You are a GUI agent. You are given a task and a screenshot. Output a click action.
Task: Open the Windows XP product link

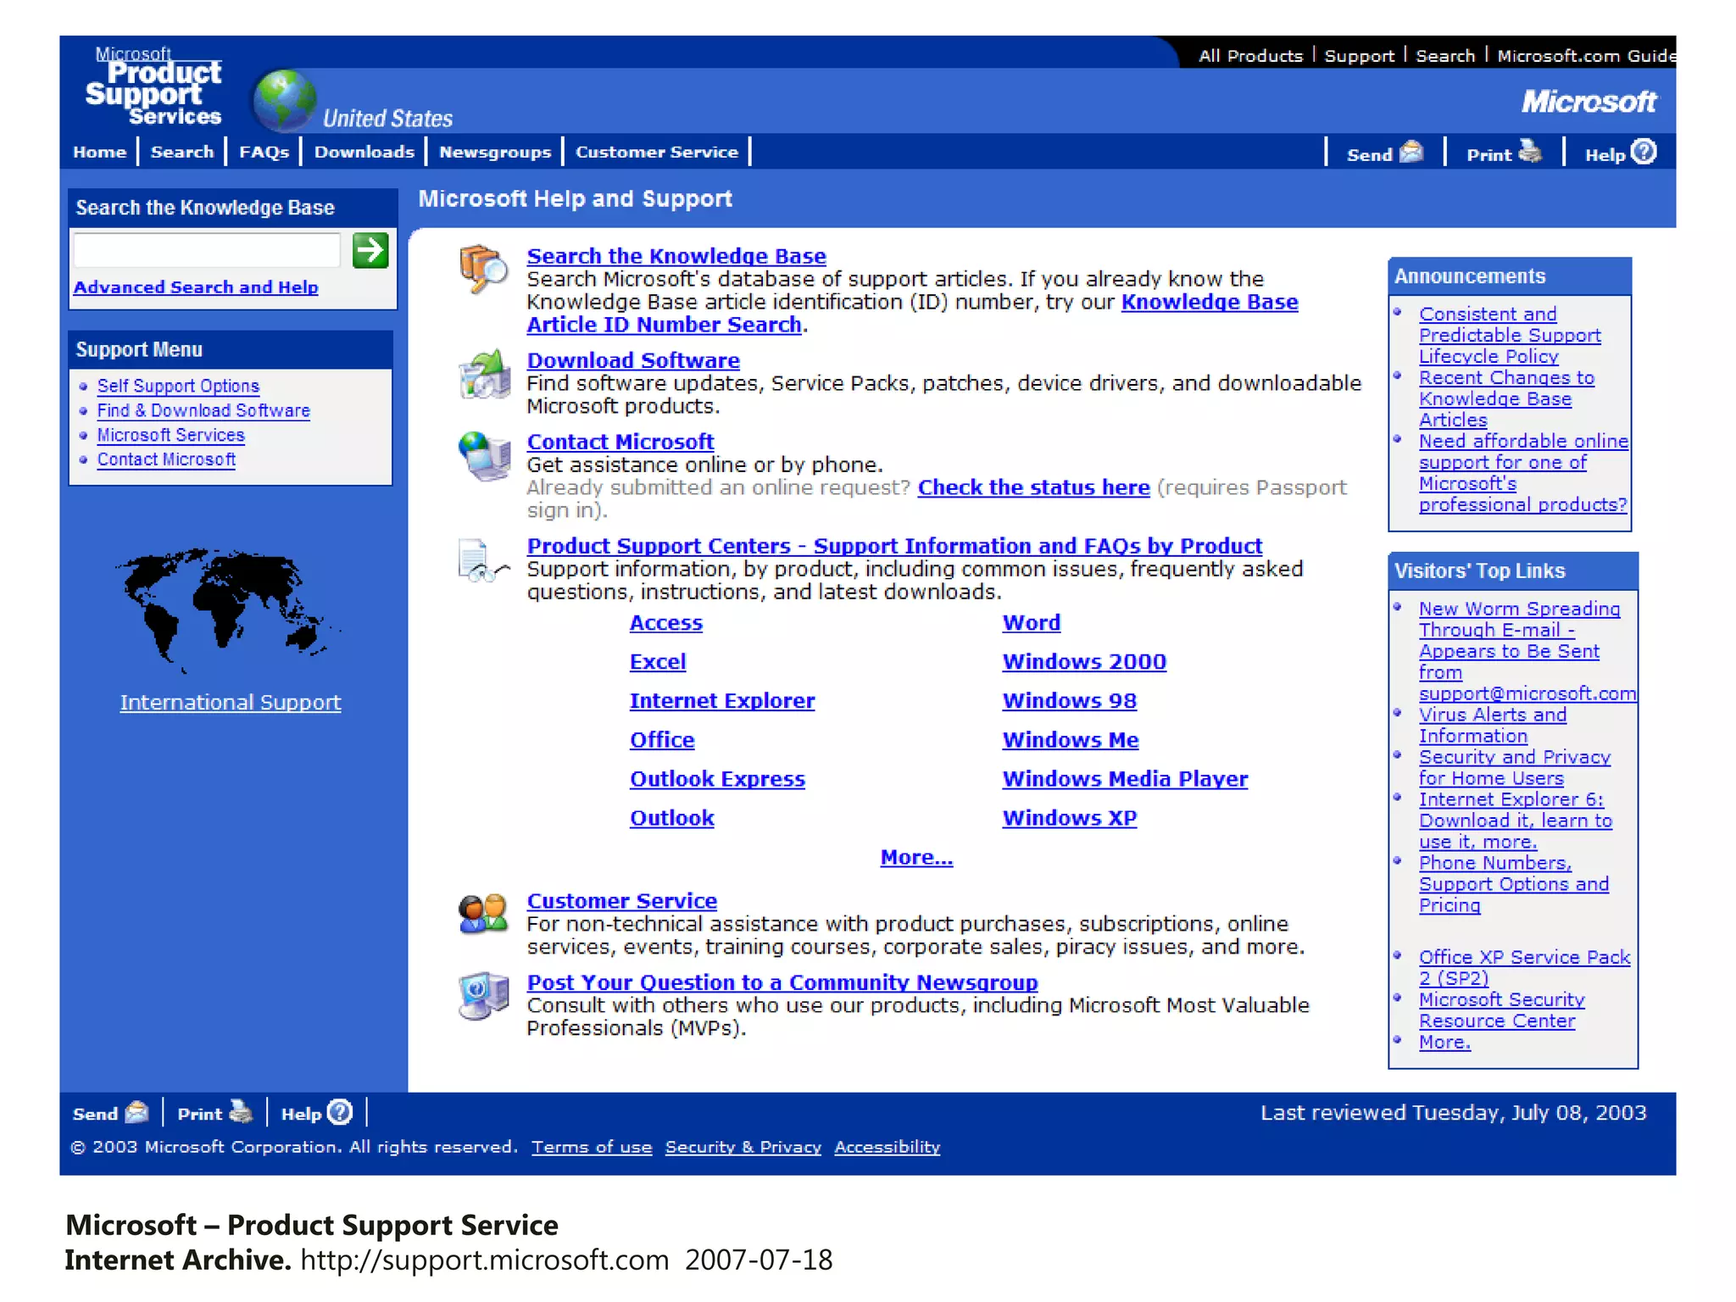[1070, 818]
